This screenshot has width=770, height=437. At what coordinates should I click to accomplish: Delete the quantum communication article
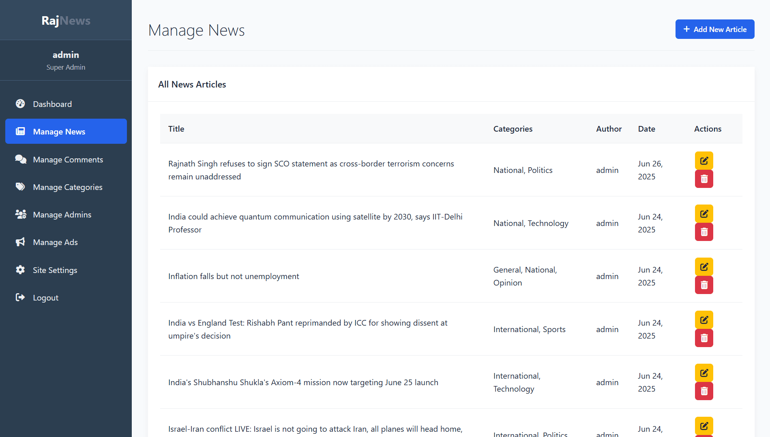click(704, 232)
